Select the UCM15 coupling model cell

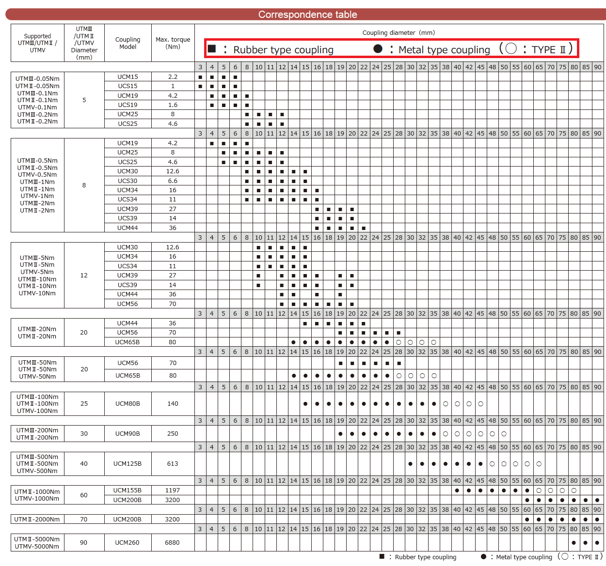pos(128,76)
